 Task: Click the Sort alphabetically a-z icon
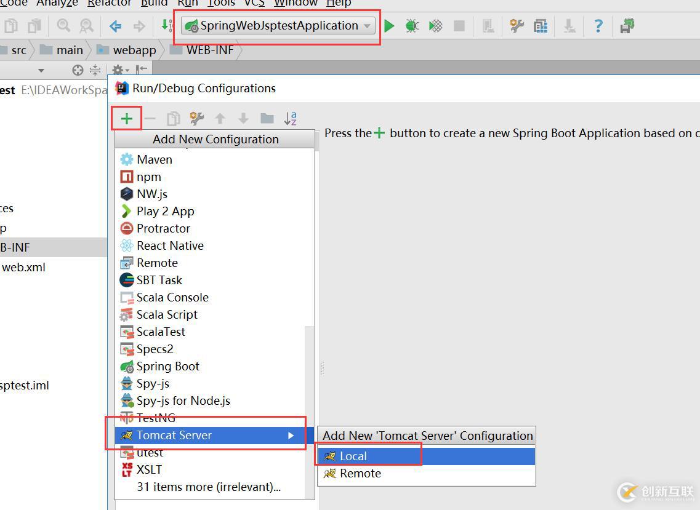pyautogui.click(x=290, y=118)
